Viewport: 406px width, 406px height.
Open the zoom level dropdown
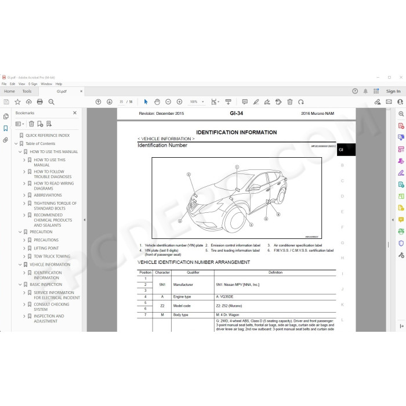tap(203, 101)
